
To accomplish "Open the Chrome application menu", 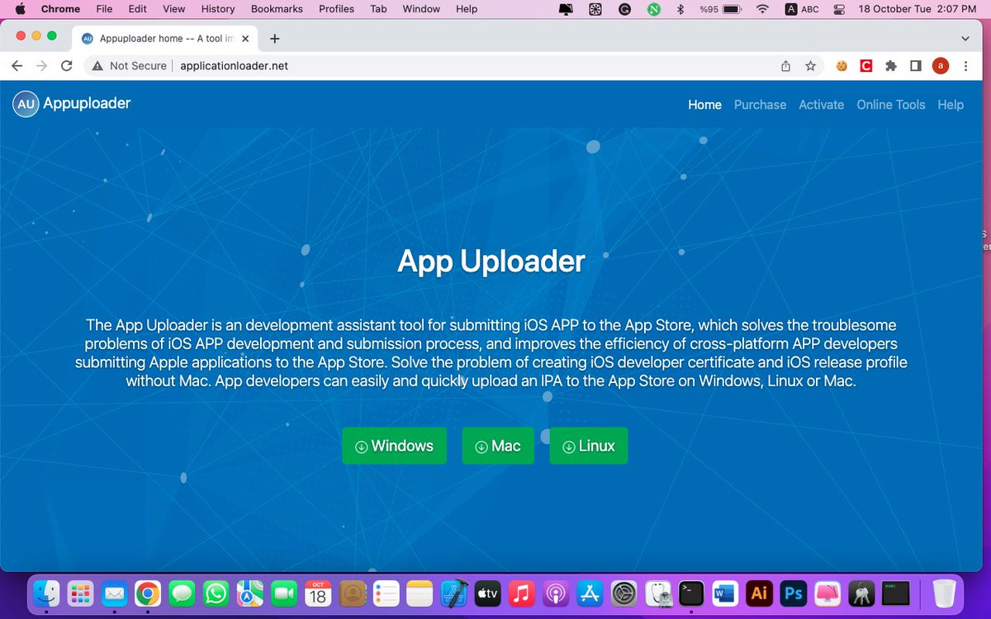I will pyautogui.click(x=60, y=9).
